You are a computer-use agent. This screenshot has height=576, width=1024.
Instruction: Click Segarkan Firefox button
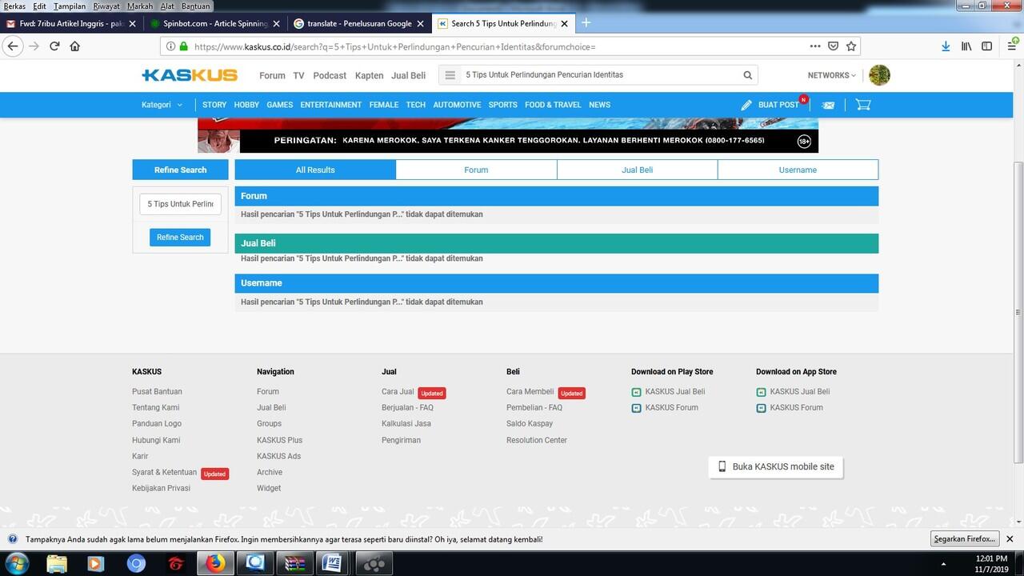point(965,539)
